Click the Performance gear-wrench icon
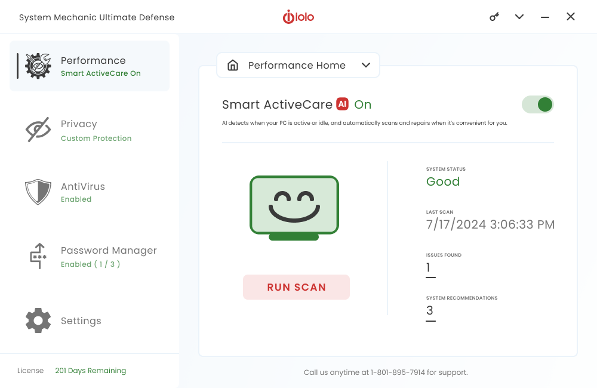The image size is (597, 388). (38, 66)
